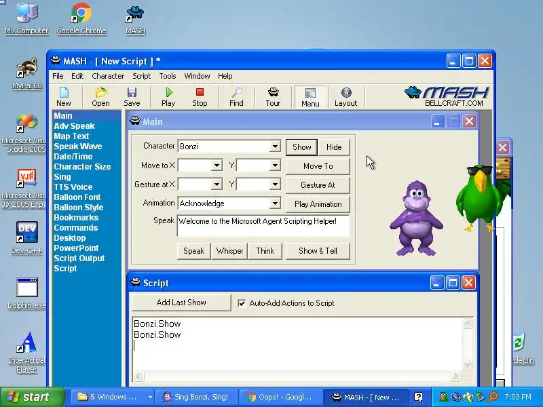This screenshot has width=543, height=407.
Task: Open the Character menu
Action: [x=108, y=76]
